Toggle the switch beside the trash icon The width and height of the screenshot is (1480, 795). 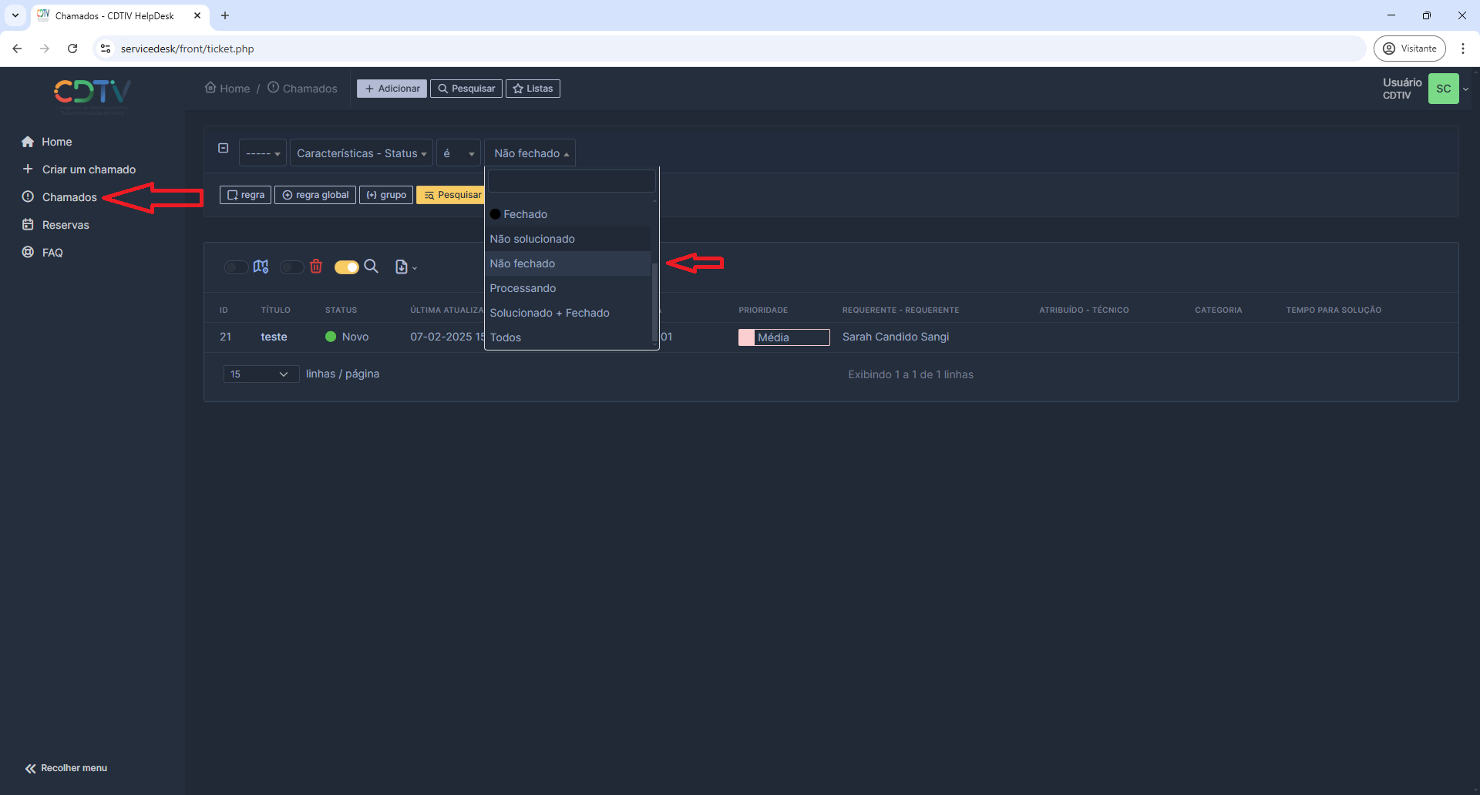291,267
